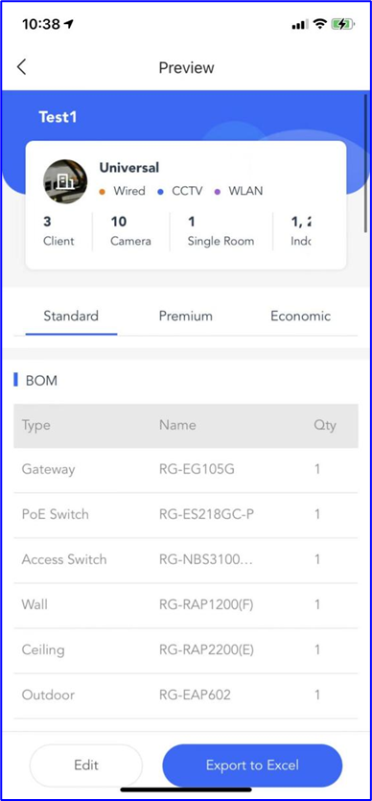Select the Gateway RG-EG105G row
372x801 pixels.
(x=186, y=470)
